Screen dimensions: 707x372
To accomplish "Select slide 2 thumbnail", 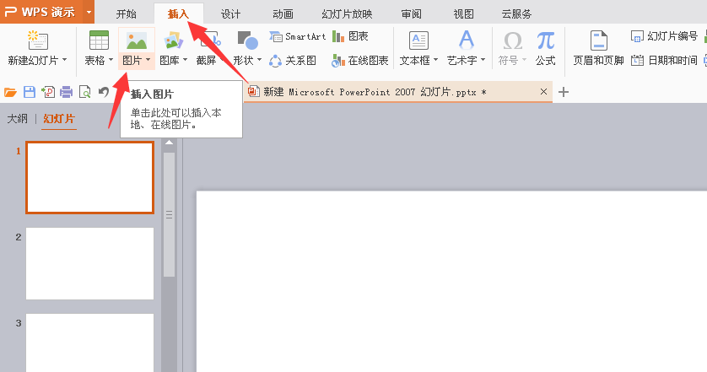I will 89,263.
